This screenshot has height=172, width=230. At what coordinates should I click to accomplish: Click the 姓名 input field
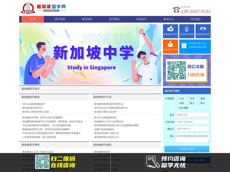pyautogui.click(x=192, y=115)
